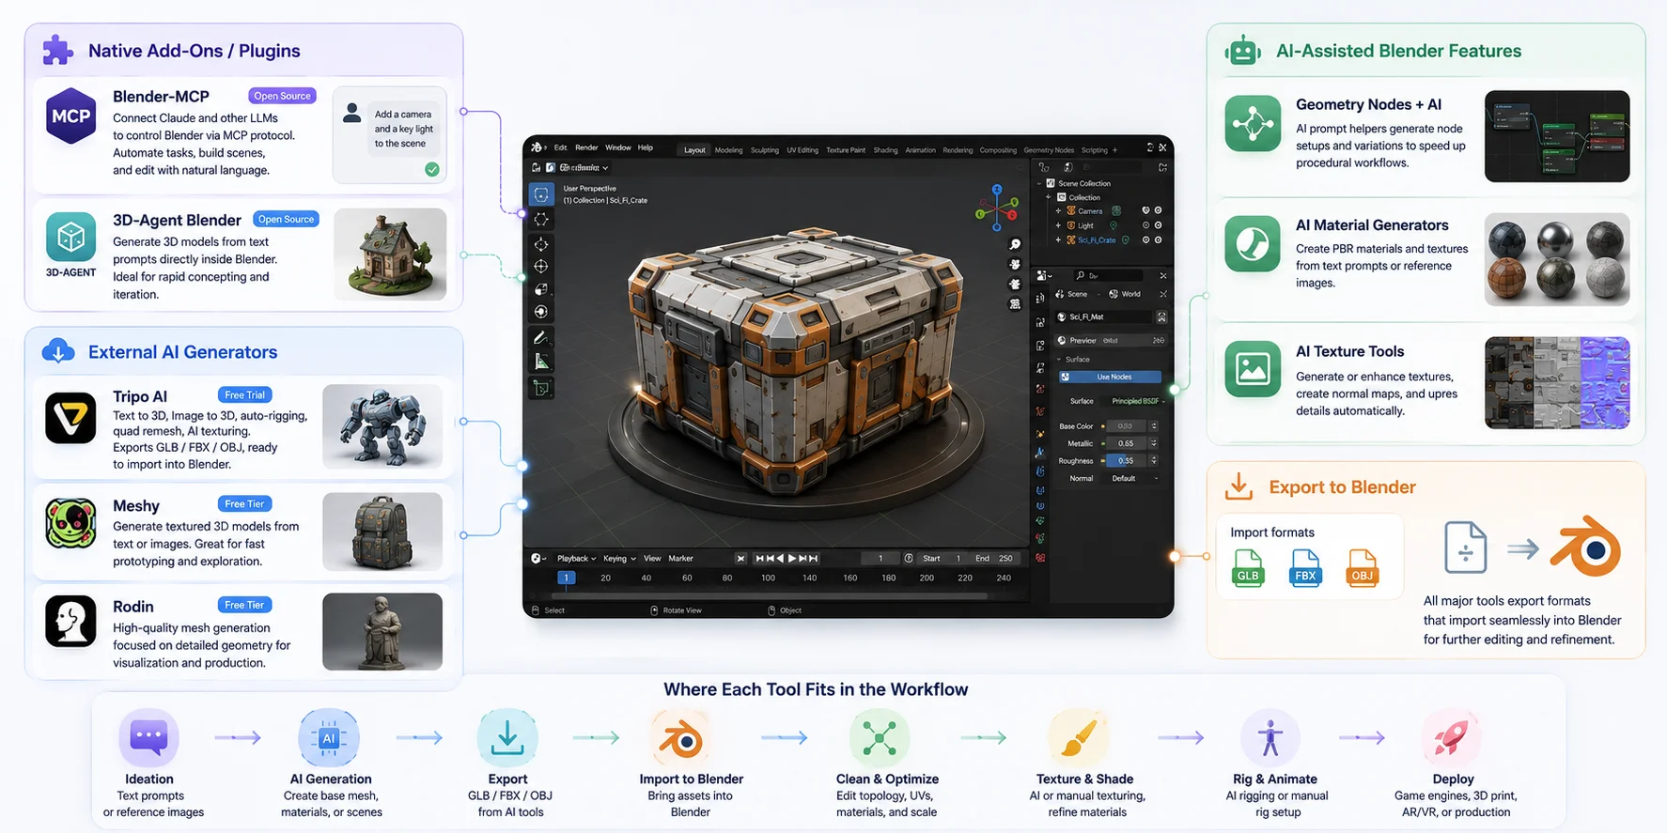Screen dimensions: 1667x833
Task: Open the Edit menu
Action: coord(560,147)
